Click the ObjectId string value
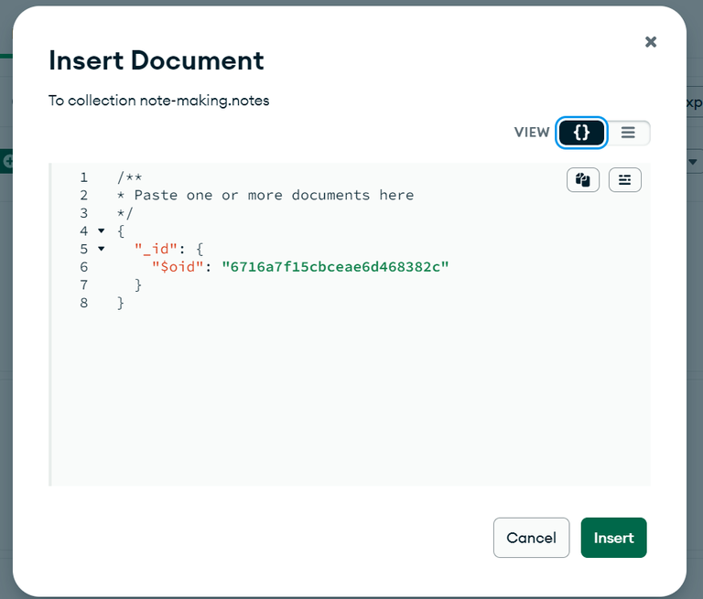 (x=336, y=267)
